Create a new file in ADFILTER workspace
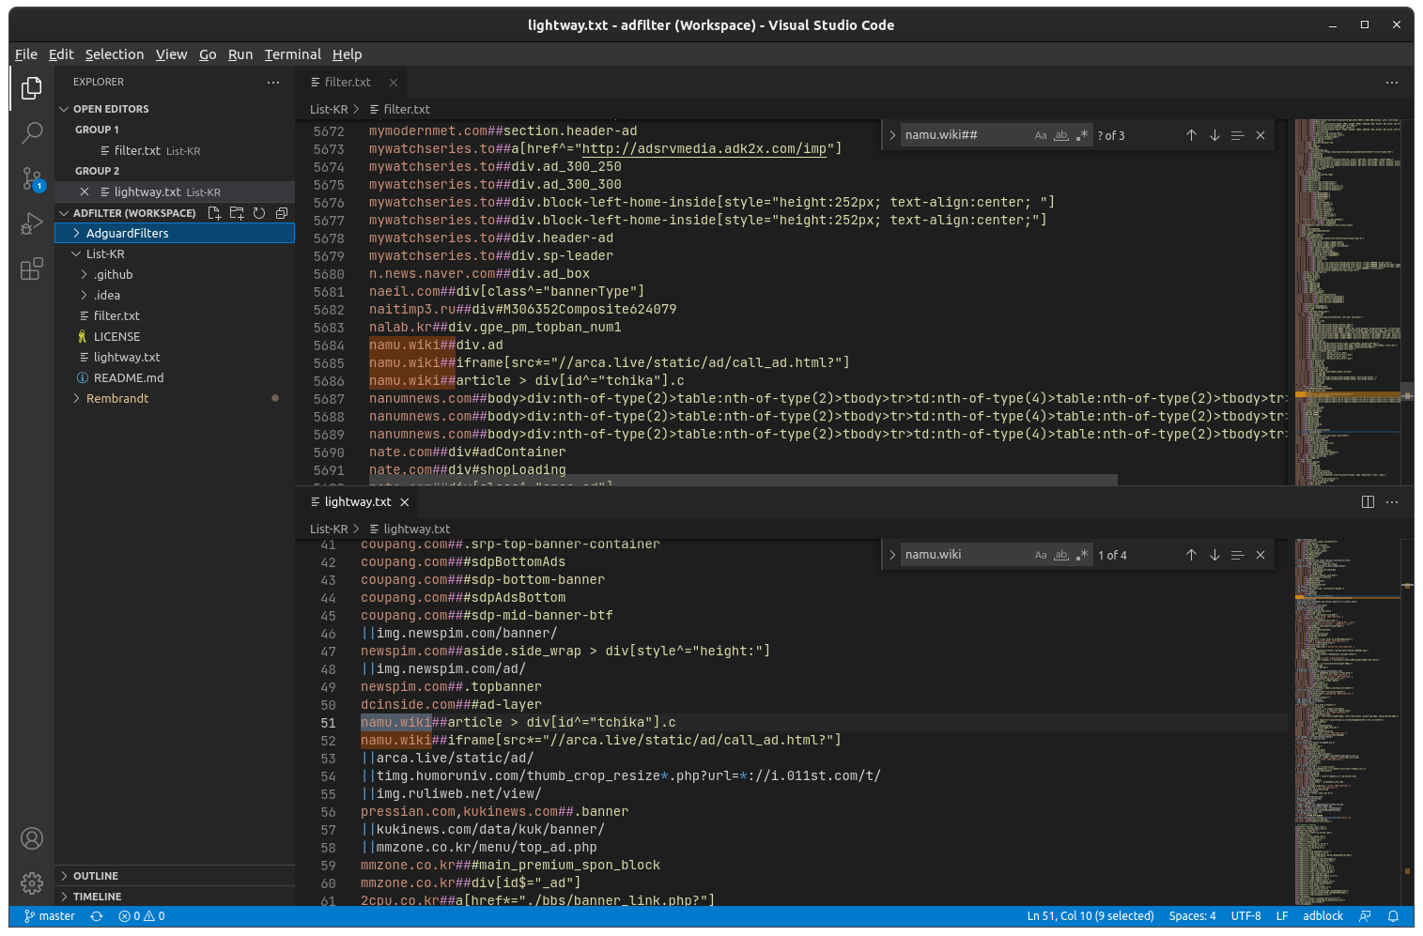This screenshot has width=1423, height=936. click(x=214, y=213)
